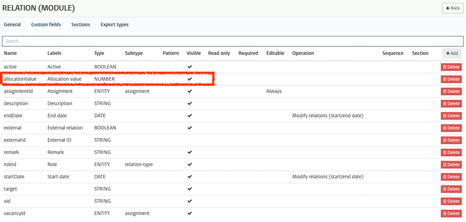Viewport: 466px width, 222px height.
Task: Toggle Visible checkmark for endDate row
Action: click(190, 116)
